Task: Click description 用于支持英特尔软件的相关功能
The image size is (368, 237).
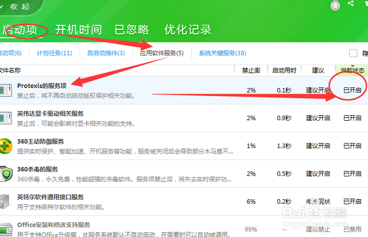Action: (x=61, y=207)
